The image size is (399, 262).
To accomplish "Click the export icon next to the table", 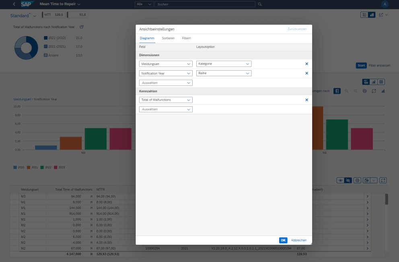I will [366, 180].
